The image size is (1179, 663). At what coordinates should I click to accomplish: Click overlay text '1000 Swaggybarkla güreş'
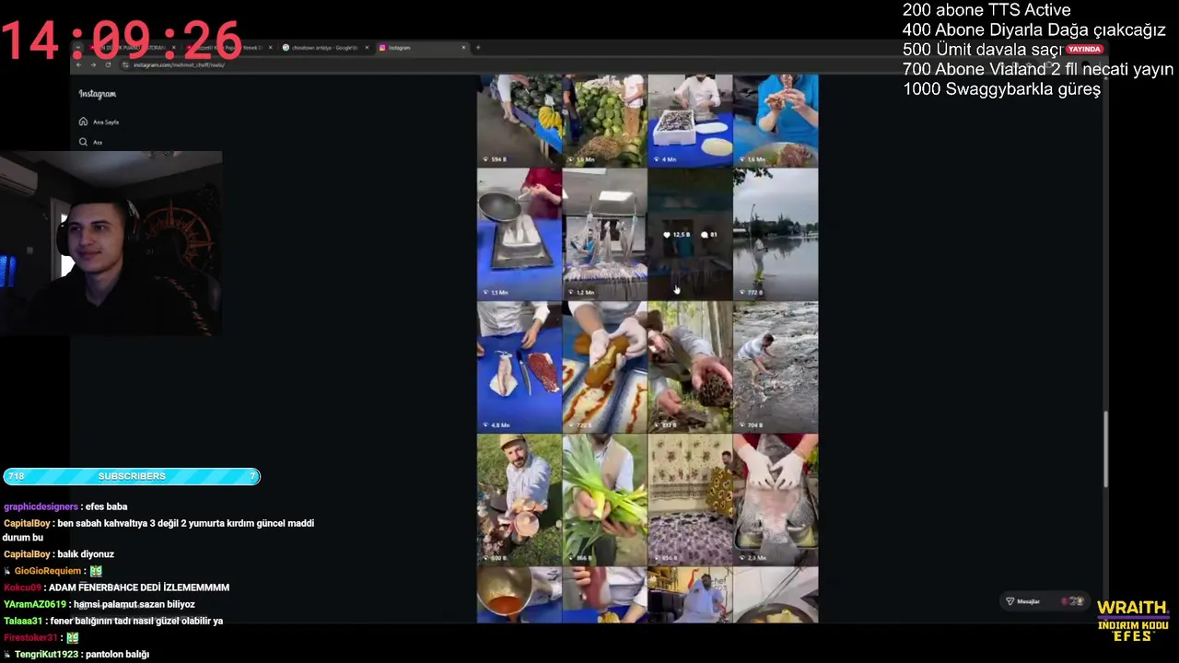1001,89
